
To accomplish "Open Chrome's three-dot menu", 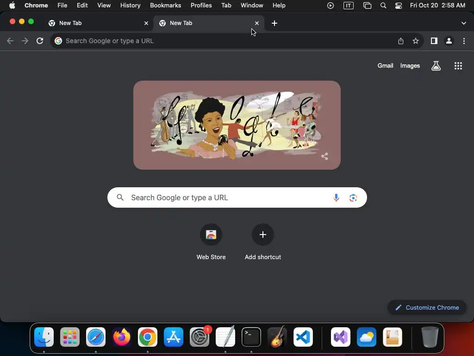I will coord(464,41).
